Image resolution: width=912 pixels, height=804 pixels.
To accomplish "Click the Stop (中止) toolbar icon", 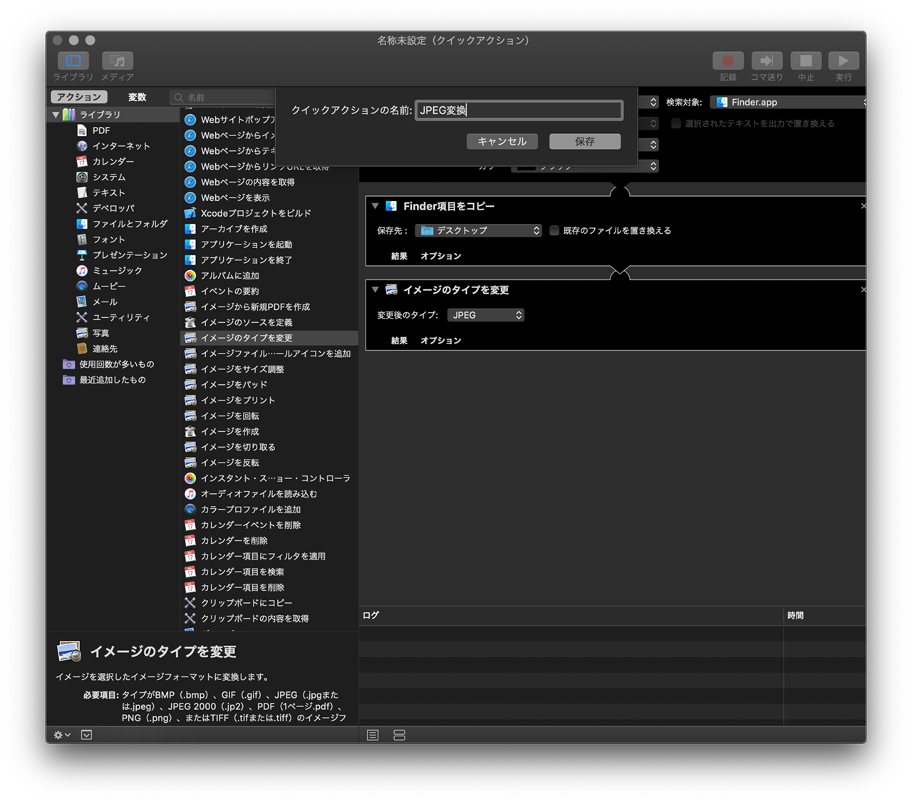I will tap(805, 61).
